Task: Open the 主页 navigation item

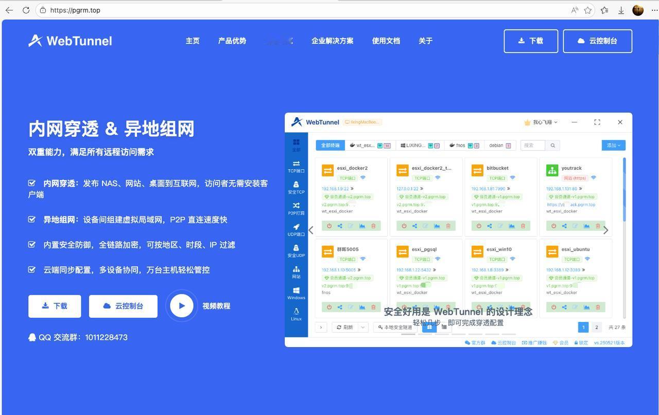Action: (193, 41)
